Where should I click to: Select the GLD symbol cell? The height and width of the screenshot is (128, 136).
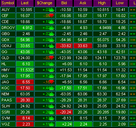[8, 58]
